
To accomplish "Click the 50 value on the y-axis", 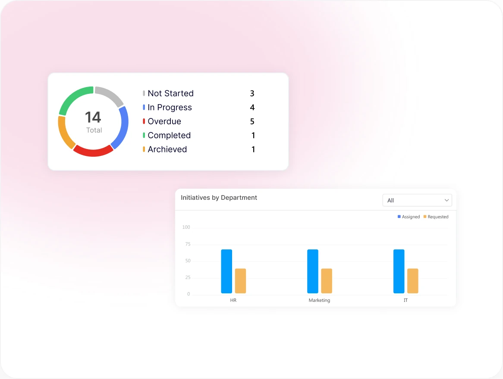I will (188, 261).
